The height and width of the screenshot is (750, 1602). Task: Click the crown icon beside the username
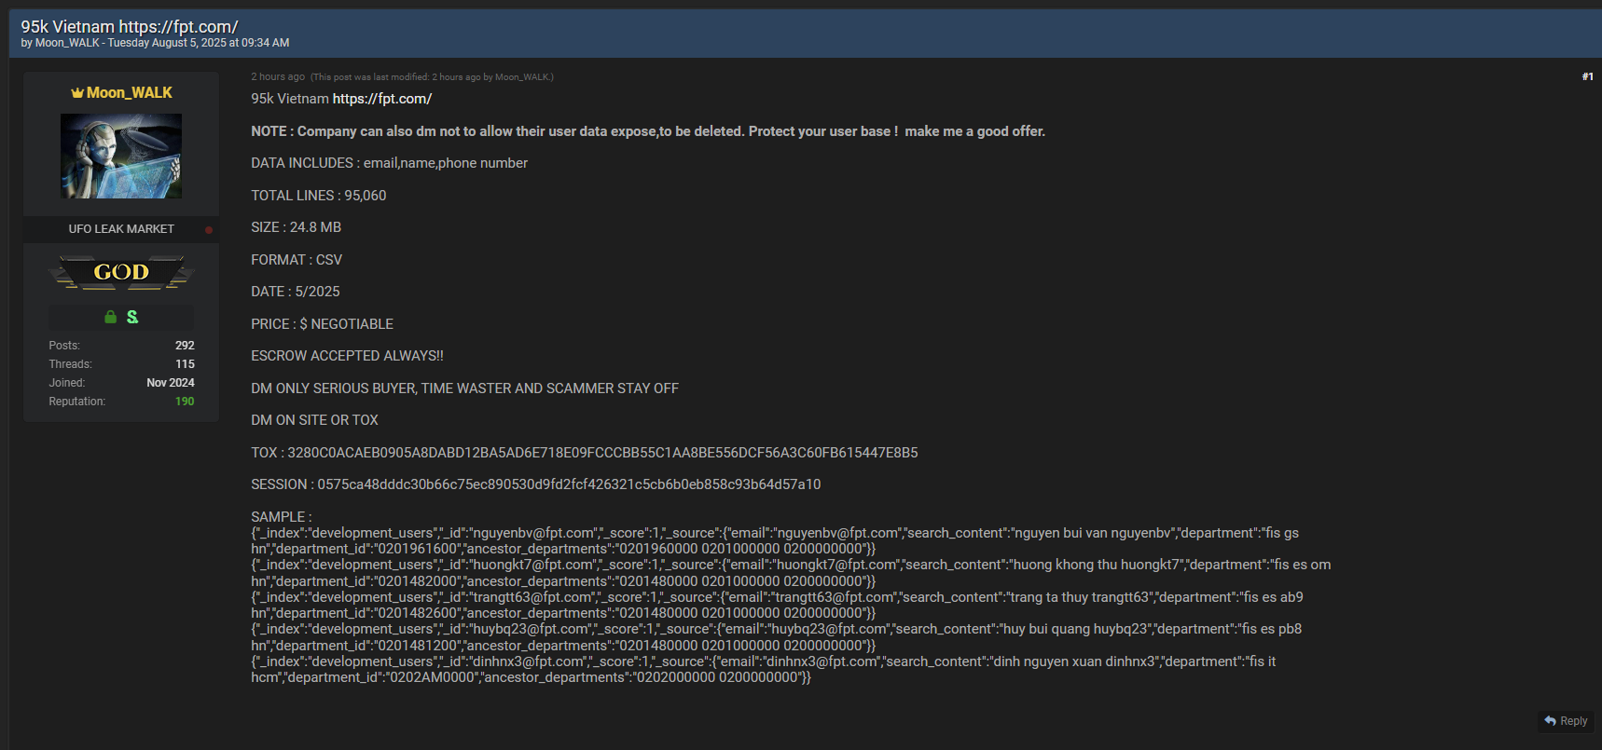(x=77, y=93)
